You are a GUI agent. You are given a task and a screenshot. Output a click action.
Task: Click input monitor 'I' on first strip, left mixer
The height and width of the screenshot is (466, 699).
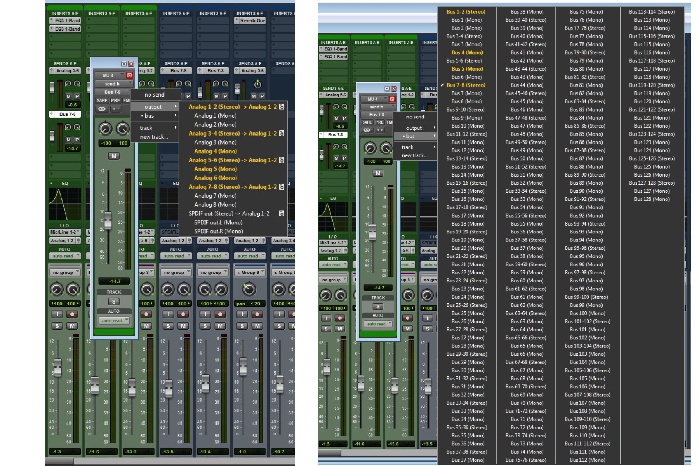[x=57, y=314]
